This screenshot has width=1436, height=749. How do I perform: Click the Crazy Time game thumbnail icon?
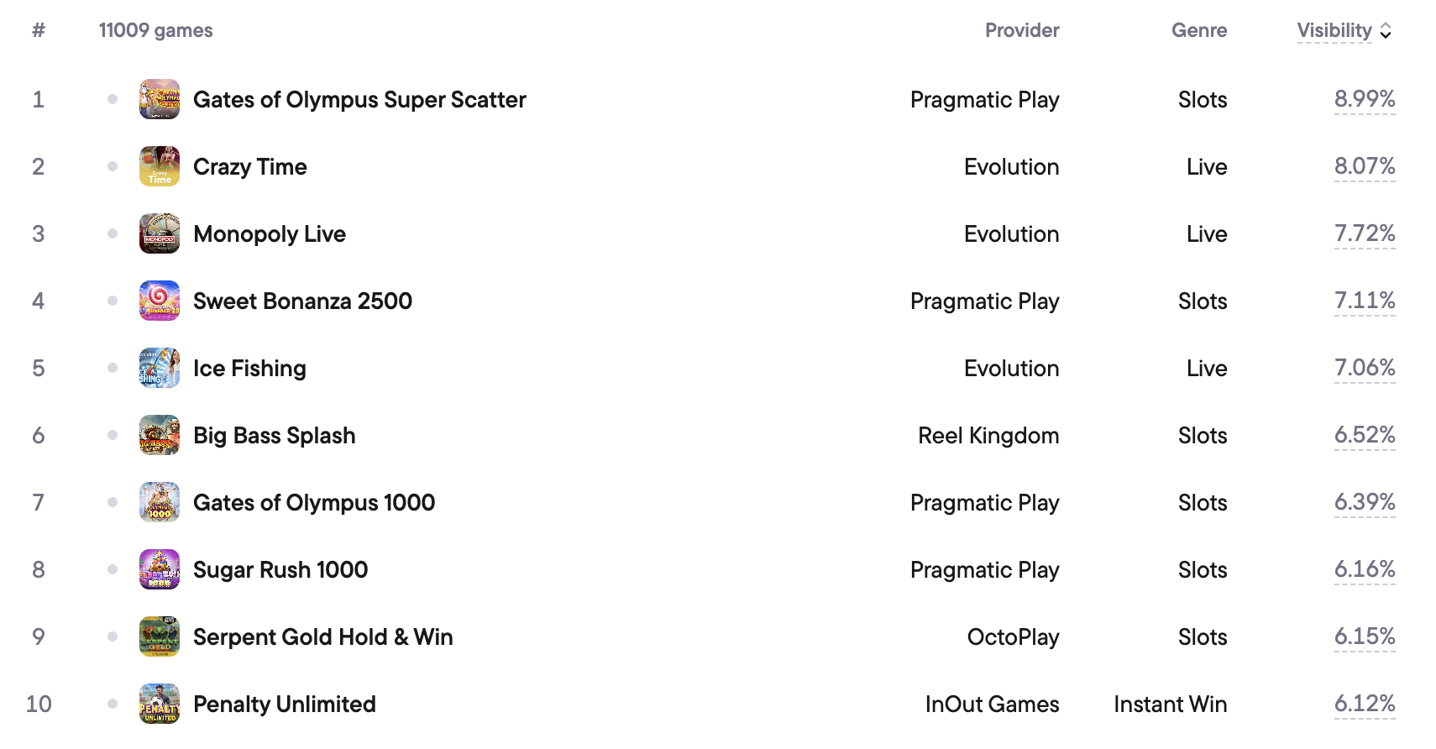point(160,166)
